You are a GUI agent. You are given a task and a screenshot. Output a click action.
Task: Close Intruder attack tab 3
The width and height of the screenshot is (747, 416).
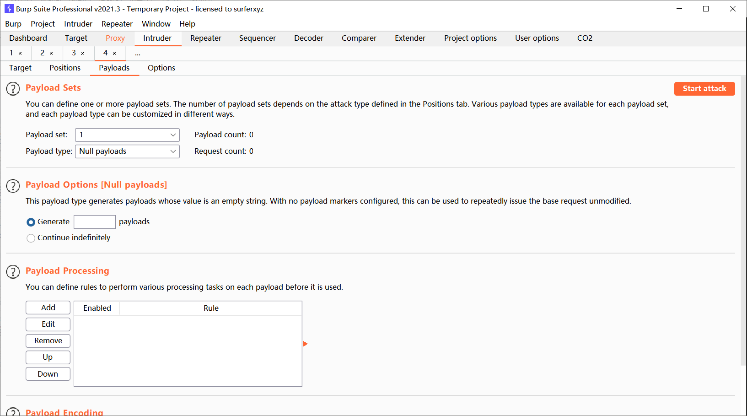[83, 54]
